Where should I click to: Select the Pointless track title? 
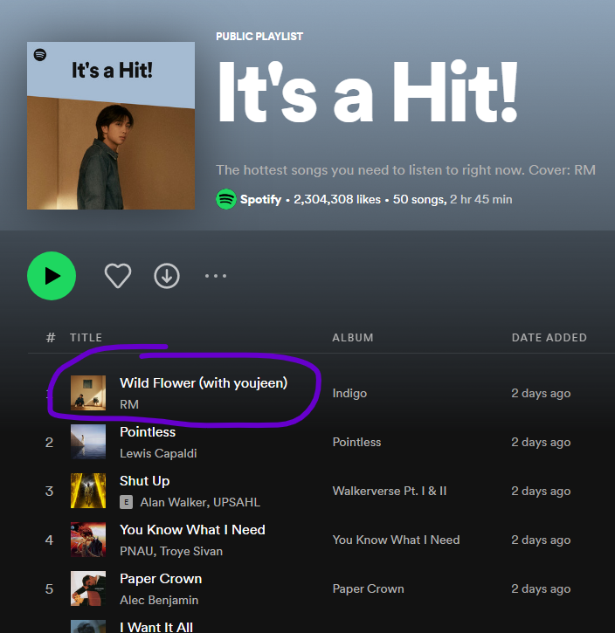(148, 432)
